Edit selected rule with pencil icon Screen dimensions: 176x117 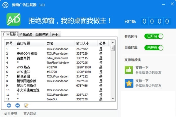pos(26,105)
